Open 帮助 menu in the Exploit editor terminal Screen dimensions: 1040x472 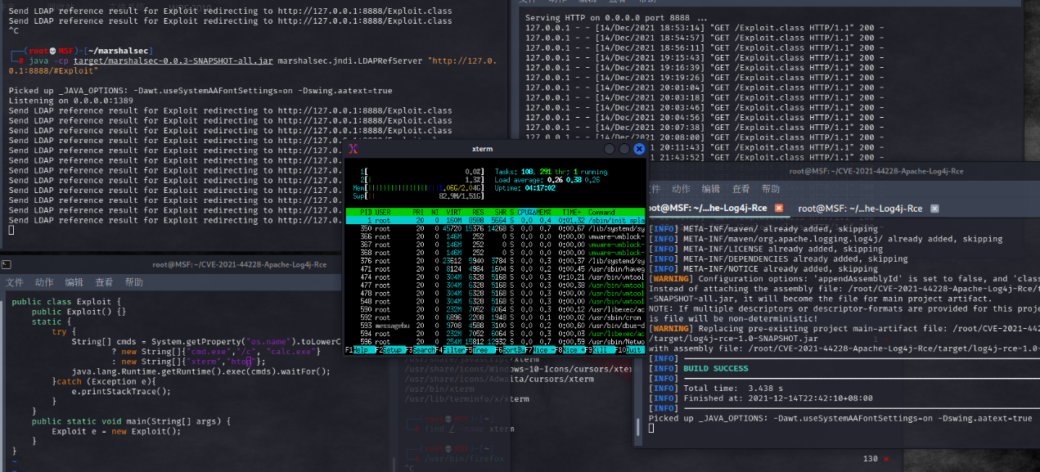pyautogui.click(x=134, y=282)
